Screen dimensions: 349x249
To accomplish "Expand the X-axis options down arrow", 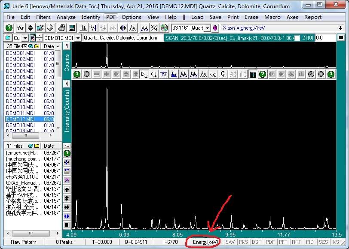I will pyautogui.click(x=340, y=28).
